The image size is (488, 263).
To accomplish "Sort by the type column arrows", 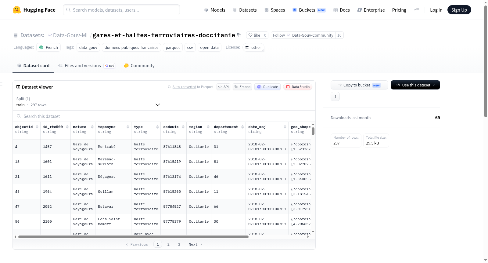I will click(x=157, y=127).
